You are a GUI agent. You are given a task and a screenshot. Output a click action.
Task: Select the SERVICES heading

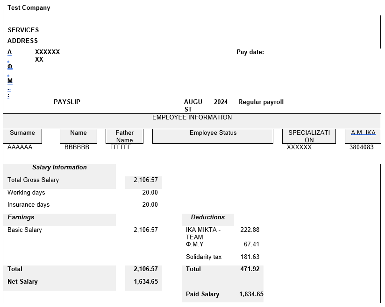coord(23,30)
